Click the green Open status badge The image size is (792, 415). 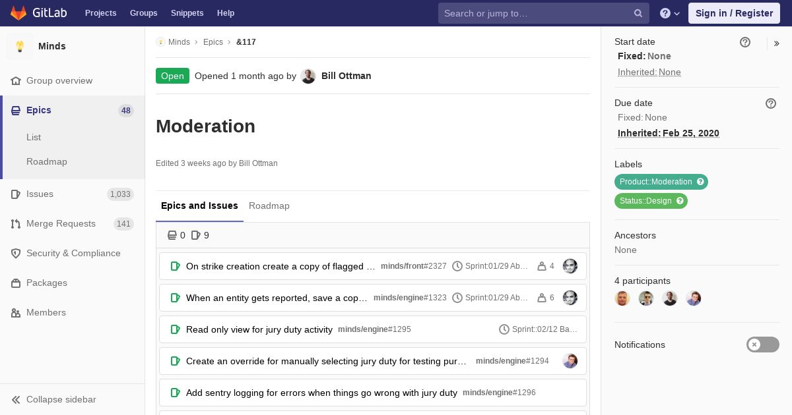(x=172, y=76)
